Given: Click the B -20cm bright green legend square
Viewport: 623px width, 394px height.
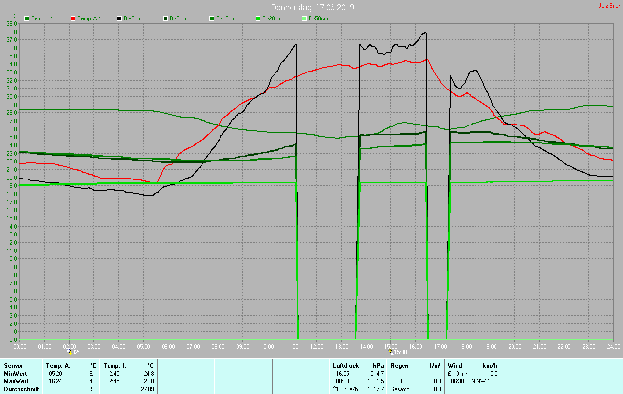Looking at the screenshot, I should coord(258,18).
